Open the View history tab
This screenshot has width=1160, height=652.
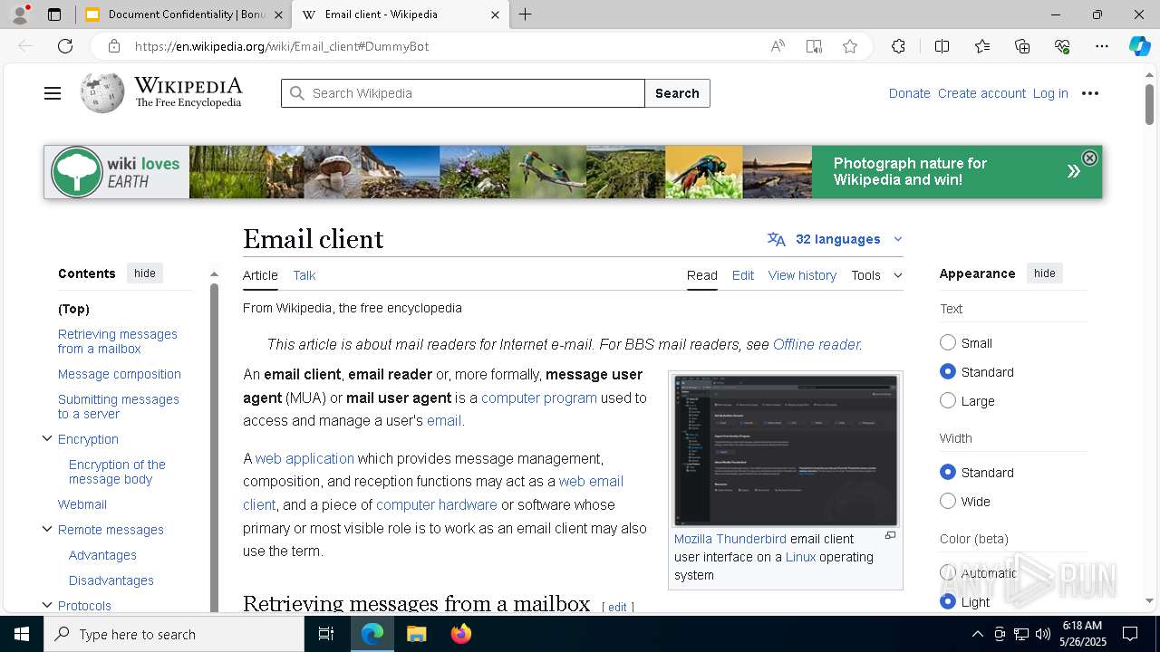(x=802, y=275)
